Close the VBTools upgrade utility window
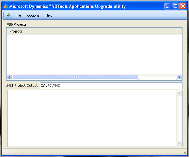The width and height of the screenshot is (189, 157). 183,6
